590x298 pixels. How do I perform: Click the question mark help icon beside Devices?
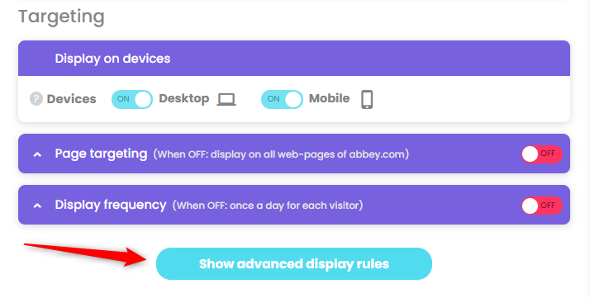tap(36, 99)
